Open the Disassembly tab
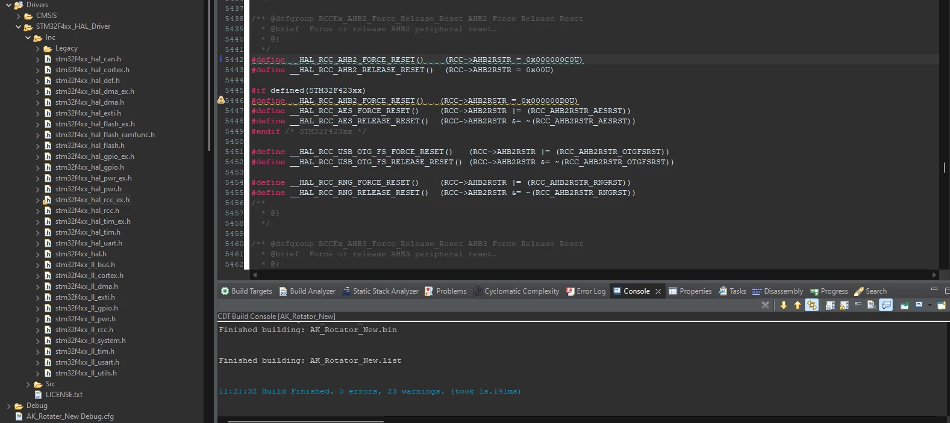This screenshot has height=423, width=950. 778,291
